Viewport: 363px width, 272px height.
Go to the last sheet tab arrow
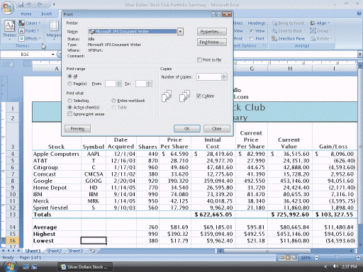tap(18, 251)
